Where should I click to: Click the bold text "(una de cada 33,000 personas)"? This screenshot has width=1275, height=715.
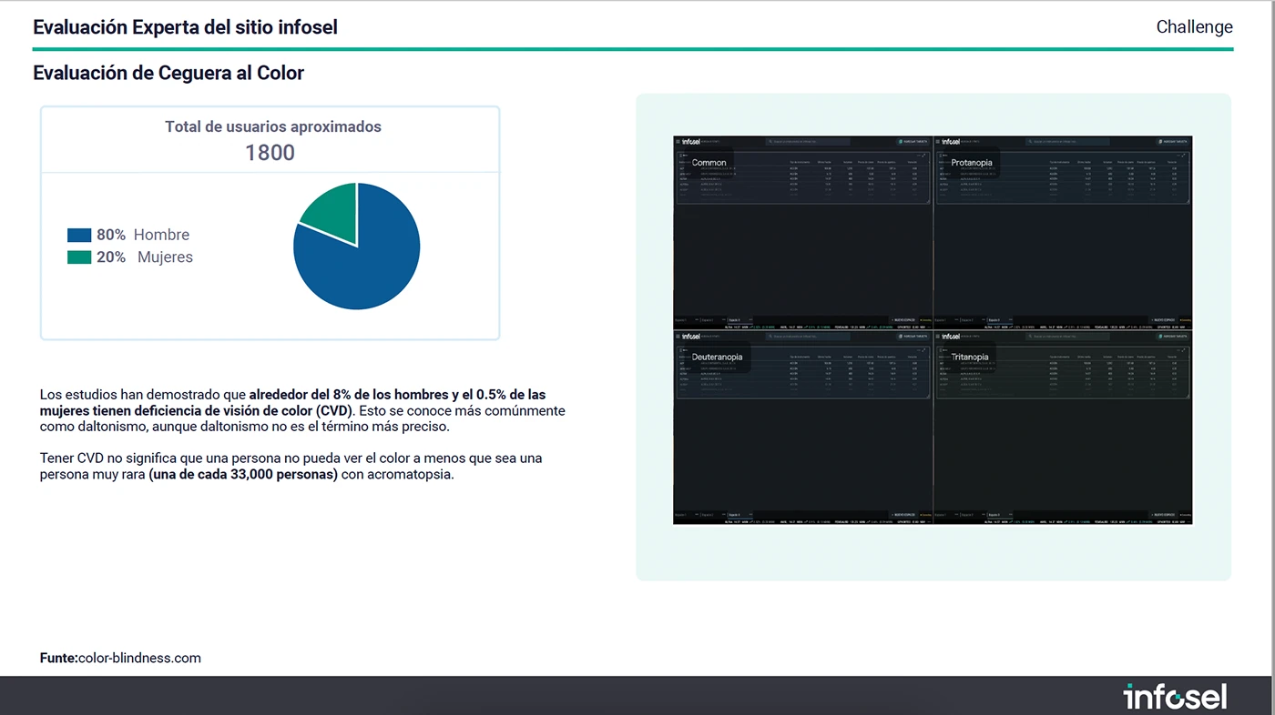click(243, 474)
